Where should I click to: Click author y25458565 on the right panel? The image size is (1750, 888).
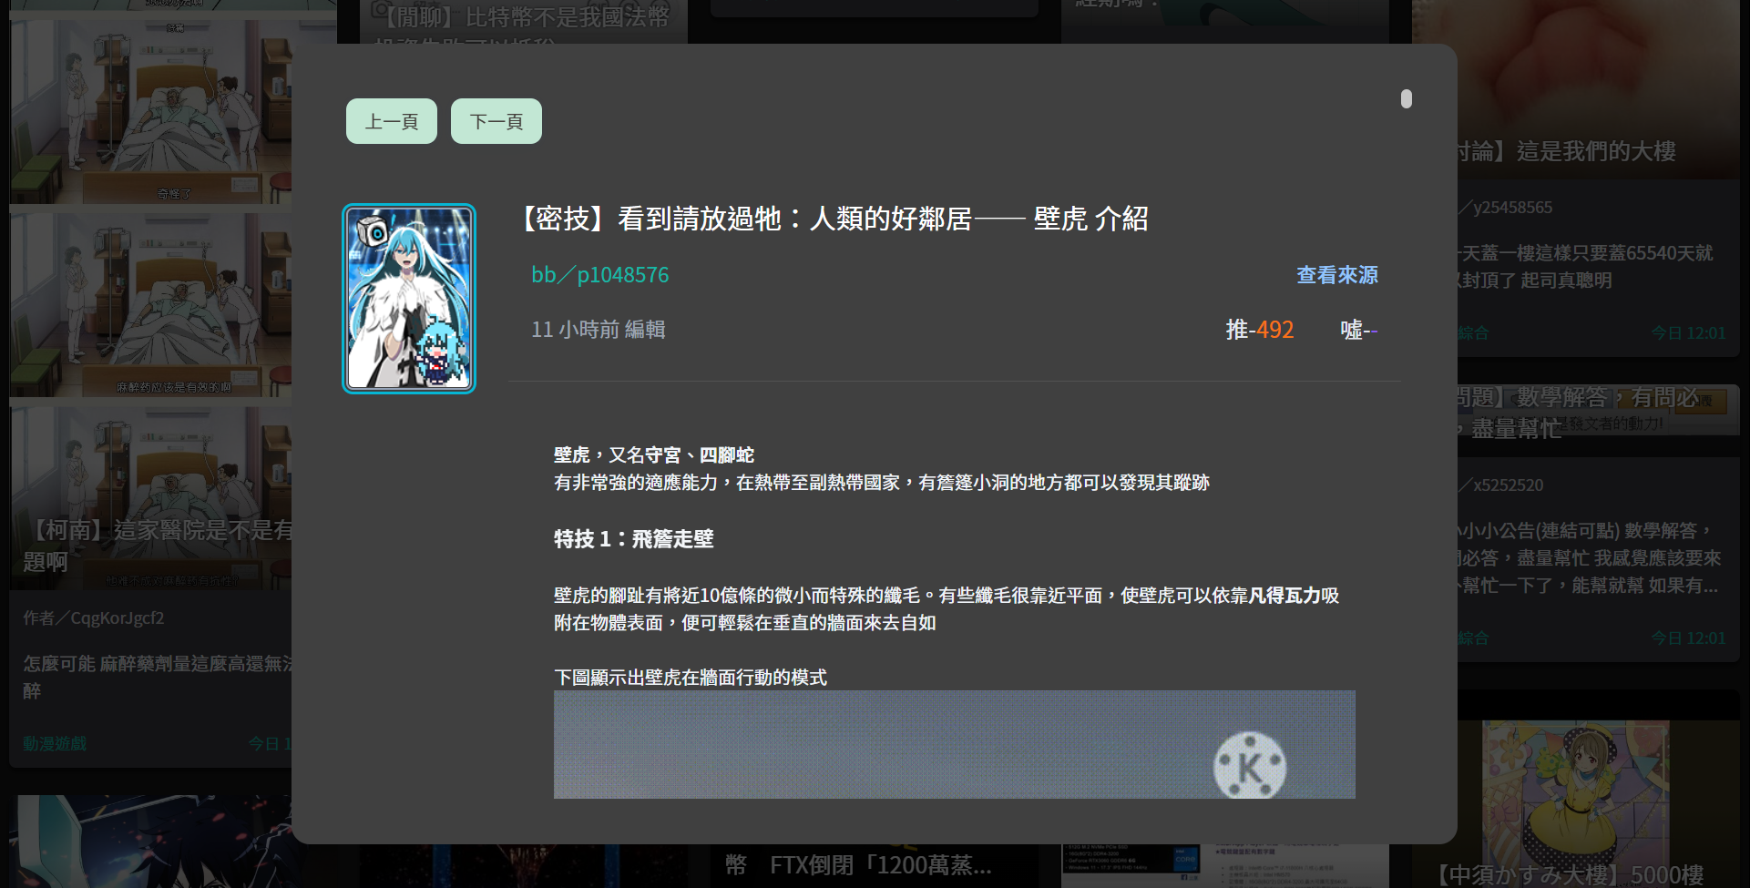click(x=1511, y=207)
